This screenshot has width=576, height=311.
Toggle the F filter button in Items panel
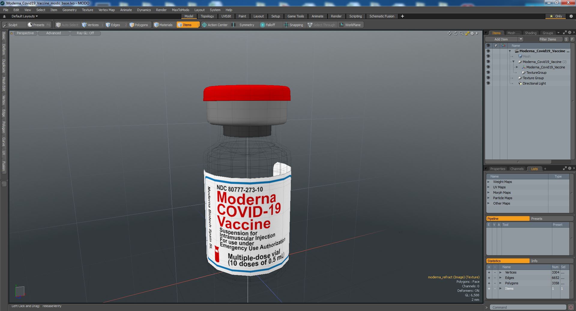pyautogui.click(x=572, y=39)
